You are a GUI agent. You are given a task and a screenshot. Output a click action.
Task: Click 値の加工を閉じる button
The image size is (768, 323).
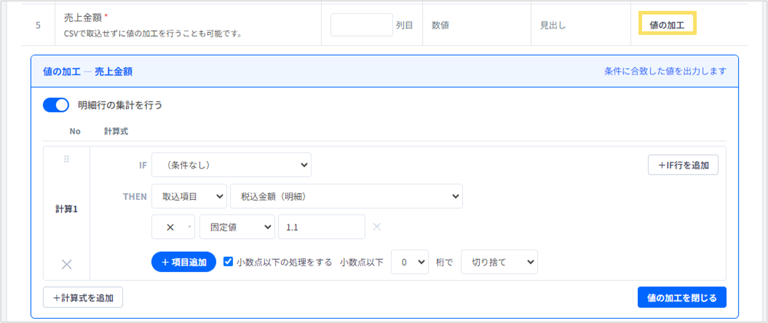[682, 297]
